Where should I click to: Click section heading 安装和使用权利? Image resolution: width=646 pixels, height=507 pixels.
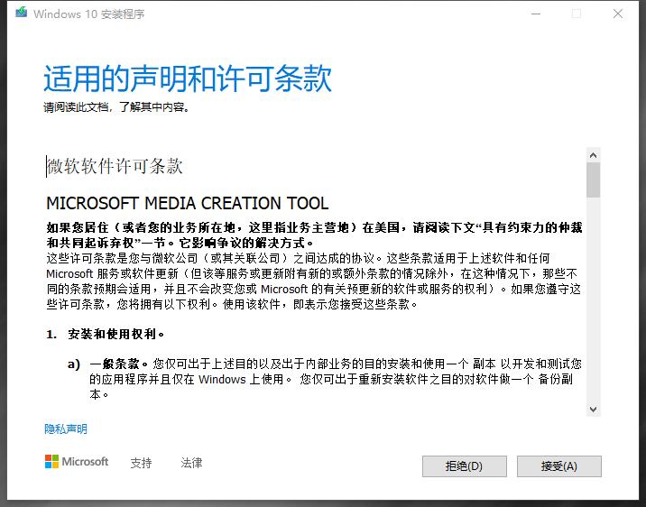click(x=115, y=334)
